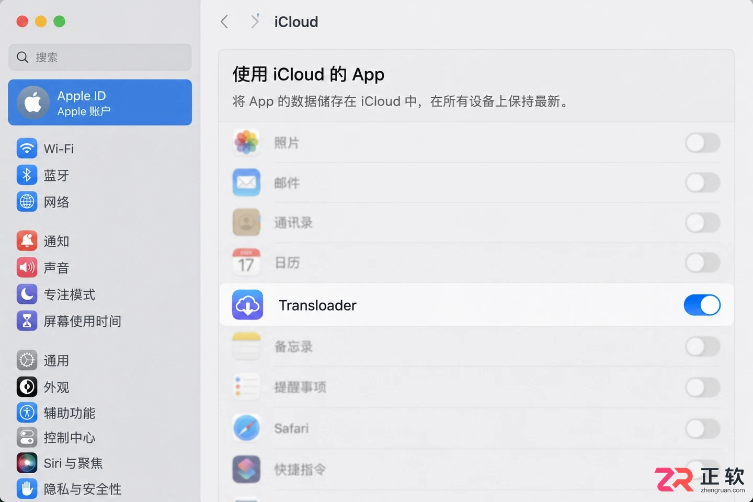
Task: Click the Transloader cloud download icon
Action: 247,305
